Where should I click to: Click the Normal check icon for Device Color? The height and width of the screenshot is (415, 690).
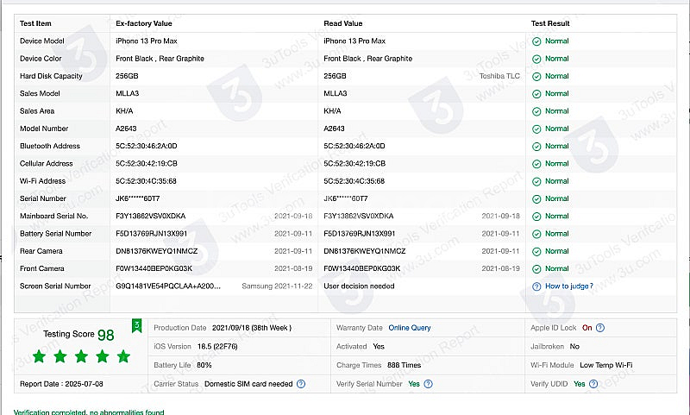tap(536, 59)
